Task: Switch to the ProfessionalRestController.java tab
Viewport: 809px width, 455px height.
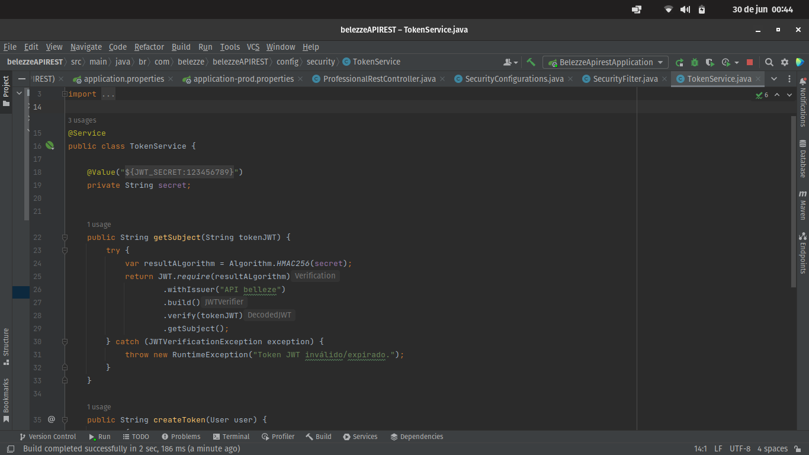Action: (379, 79)
